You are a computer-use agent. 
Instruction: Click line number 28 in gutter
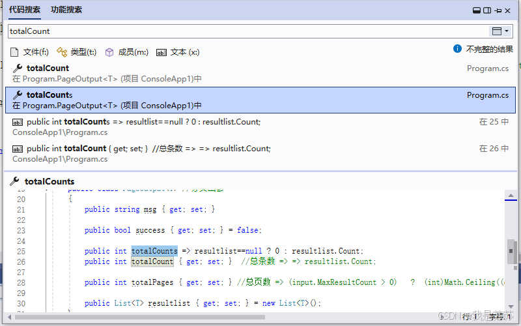coord(21,283)
